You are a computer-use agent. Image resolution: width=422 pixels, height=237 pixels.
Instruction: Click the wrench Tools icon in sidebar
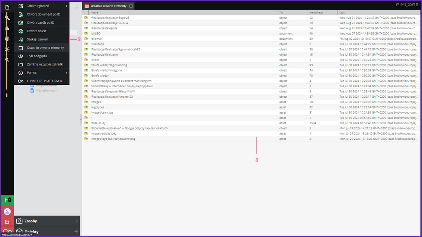click(7, 17)
